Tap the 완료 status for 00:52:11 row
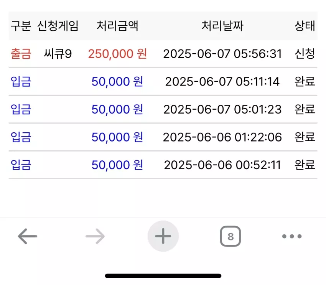This screenshot has height=285, width=326. coord(305,165)
